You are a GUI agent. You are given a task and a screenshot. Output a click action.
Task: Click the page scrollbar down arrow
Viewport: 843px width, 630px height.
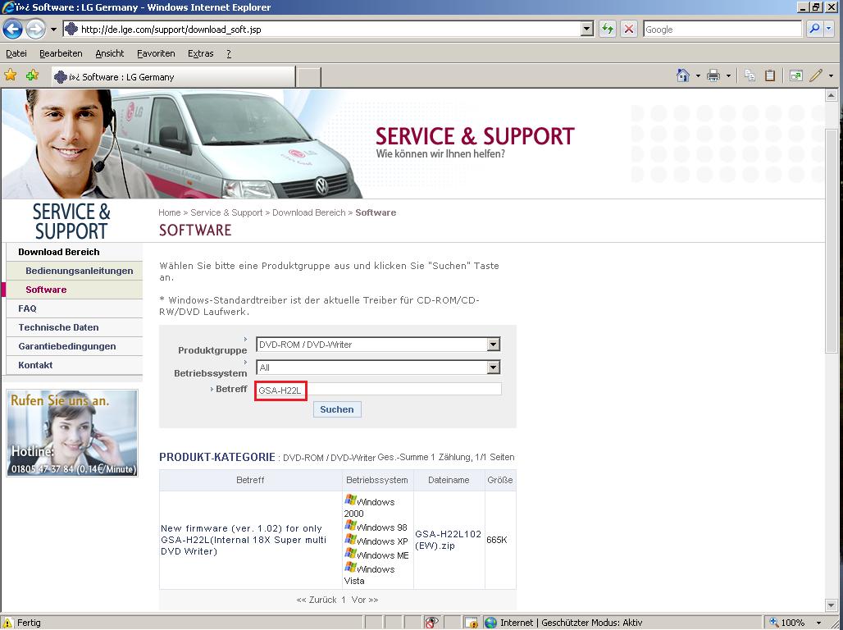pyautogui.click(x=831, y=605)
